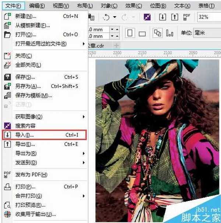
Task: Click the Publish to PDF toolbar icon
Action: pyautogui.click(x=187, y=17)
